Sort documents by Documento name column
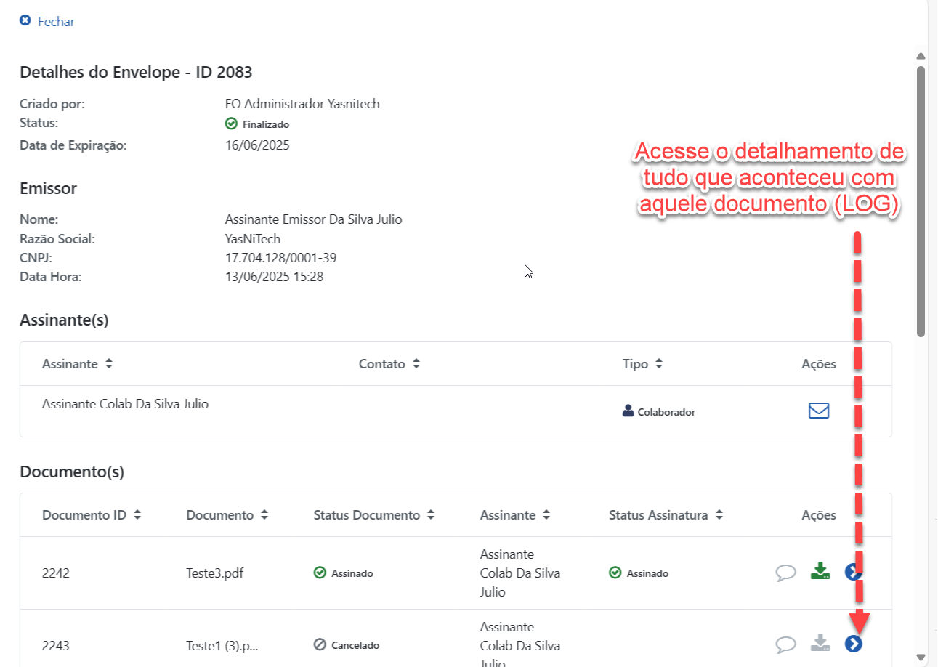938x667 pixels. [x=227, y=515]
